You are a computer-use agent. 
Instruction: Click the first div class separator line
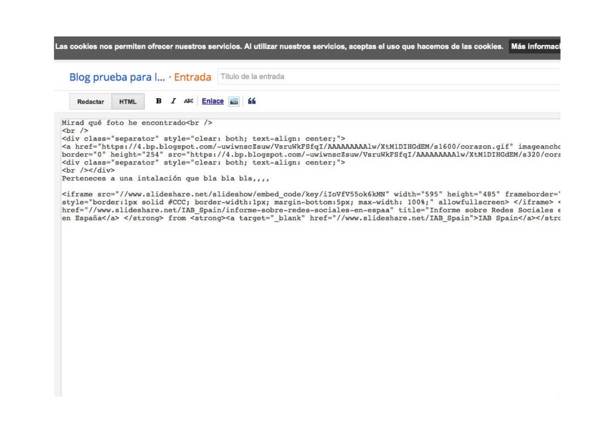coord(201,139)
